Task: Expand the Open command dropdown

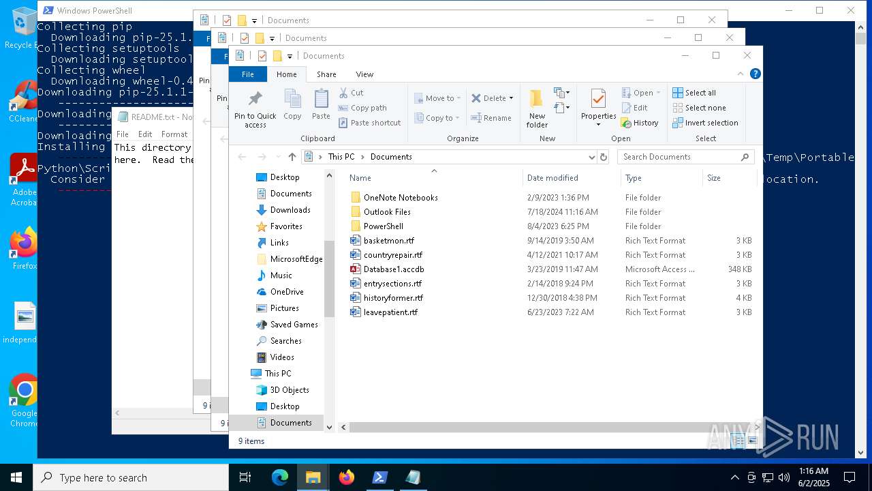Action: [658, 93]
